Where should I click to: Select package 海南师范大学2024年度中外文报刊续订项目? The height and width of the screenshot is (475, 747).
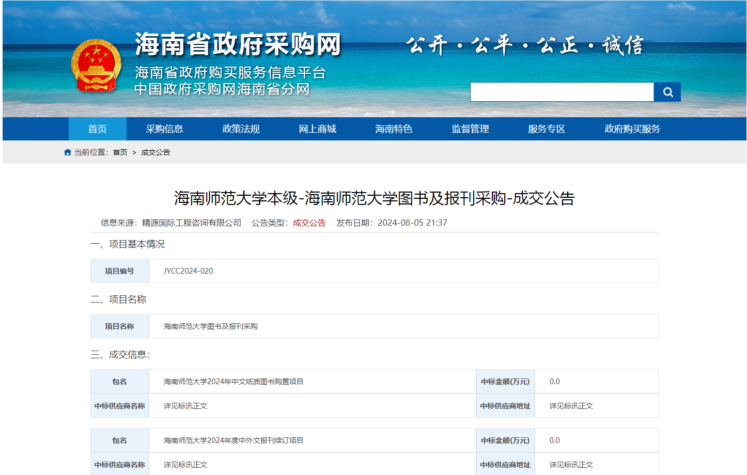click(x=234, y=440)
